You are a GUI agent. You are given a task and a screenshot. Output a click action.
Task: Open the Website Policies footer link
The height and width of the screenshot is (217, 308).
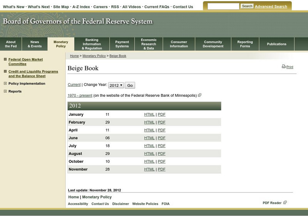[145, 204]
